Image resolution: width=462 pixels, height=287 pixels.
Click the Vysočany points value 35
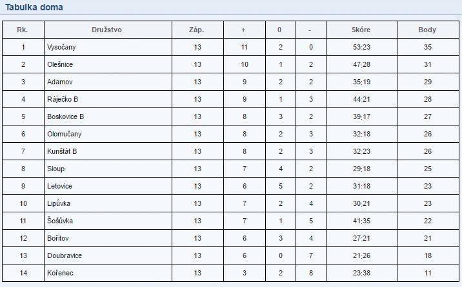(428, 47)
